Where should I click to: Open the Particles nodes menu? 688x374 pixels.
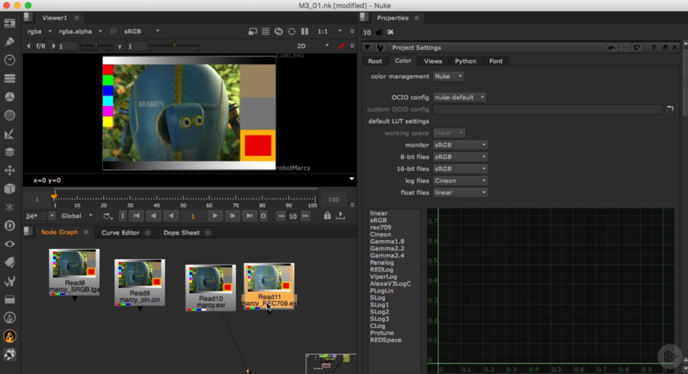tap(10, 207)
